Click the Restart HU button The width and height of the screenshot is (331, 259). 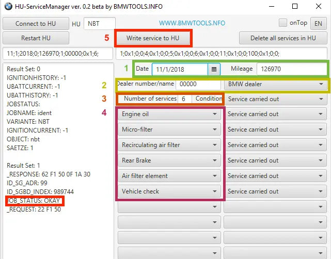tap(36, 38)
